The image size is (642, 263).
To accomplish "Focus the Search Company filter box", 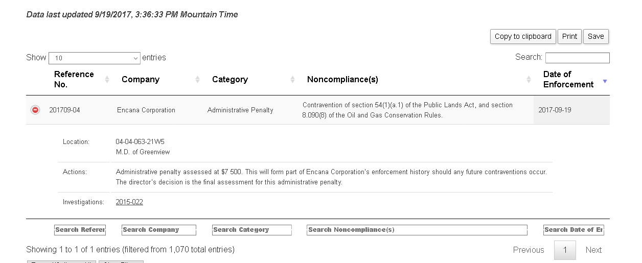I will pyautogui.click(x=159, y=230).
